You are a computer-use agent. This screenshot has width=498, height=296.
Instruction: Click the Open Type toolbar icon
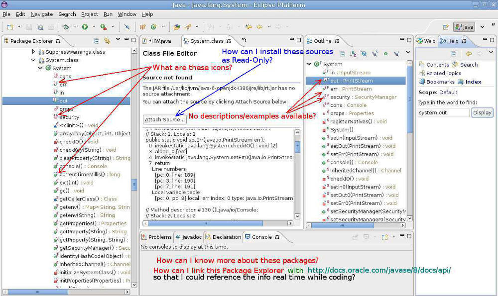point(177,27)
